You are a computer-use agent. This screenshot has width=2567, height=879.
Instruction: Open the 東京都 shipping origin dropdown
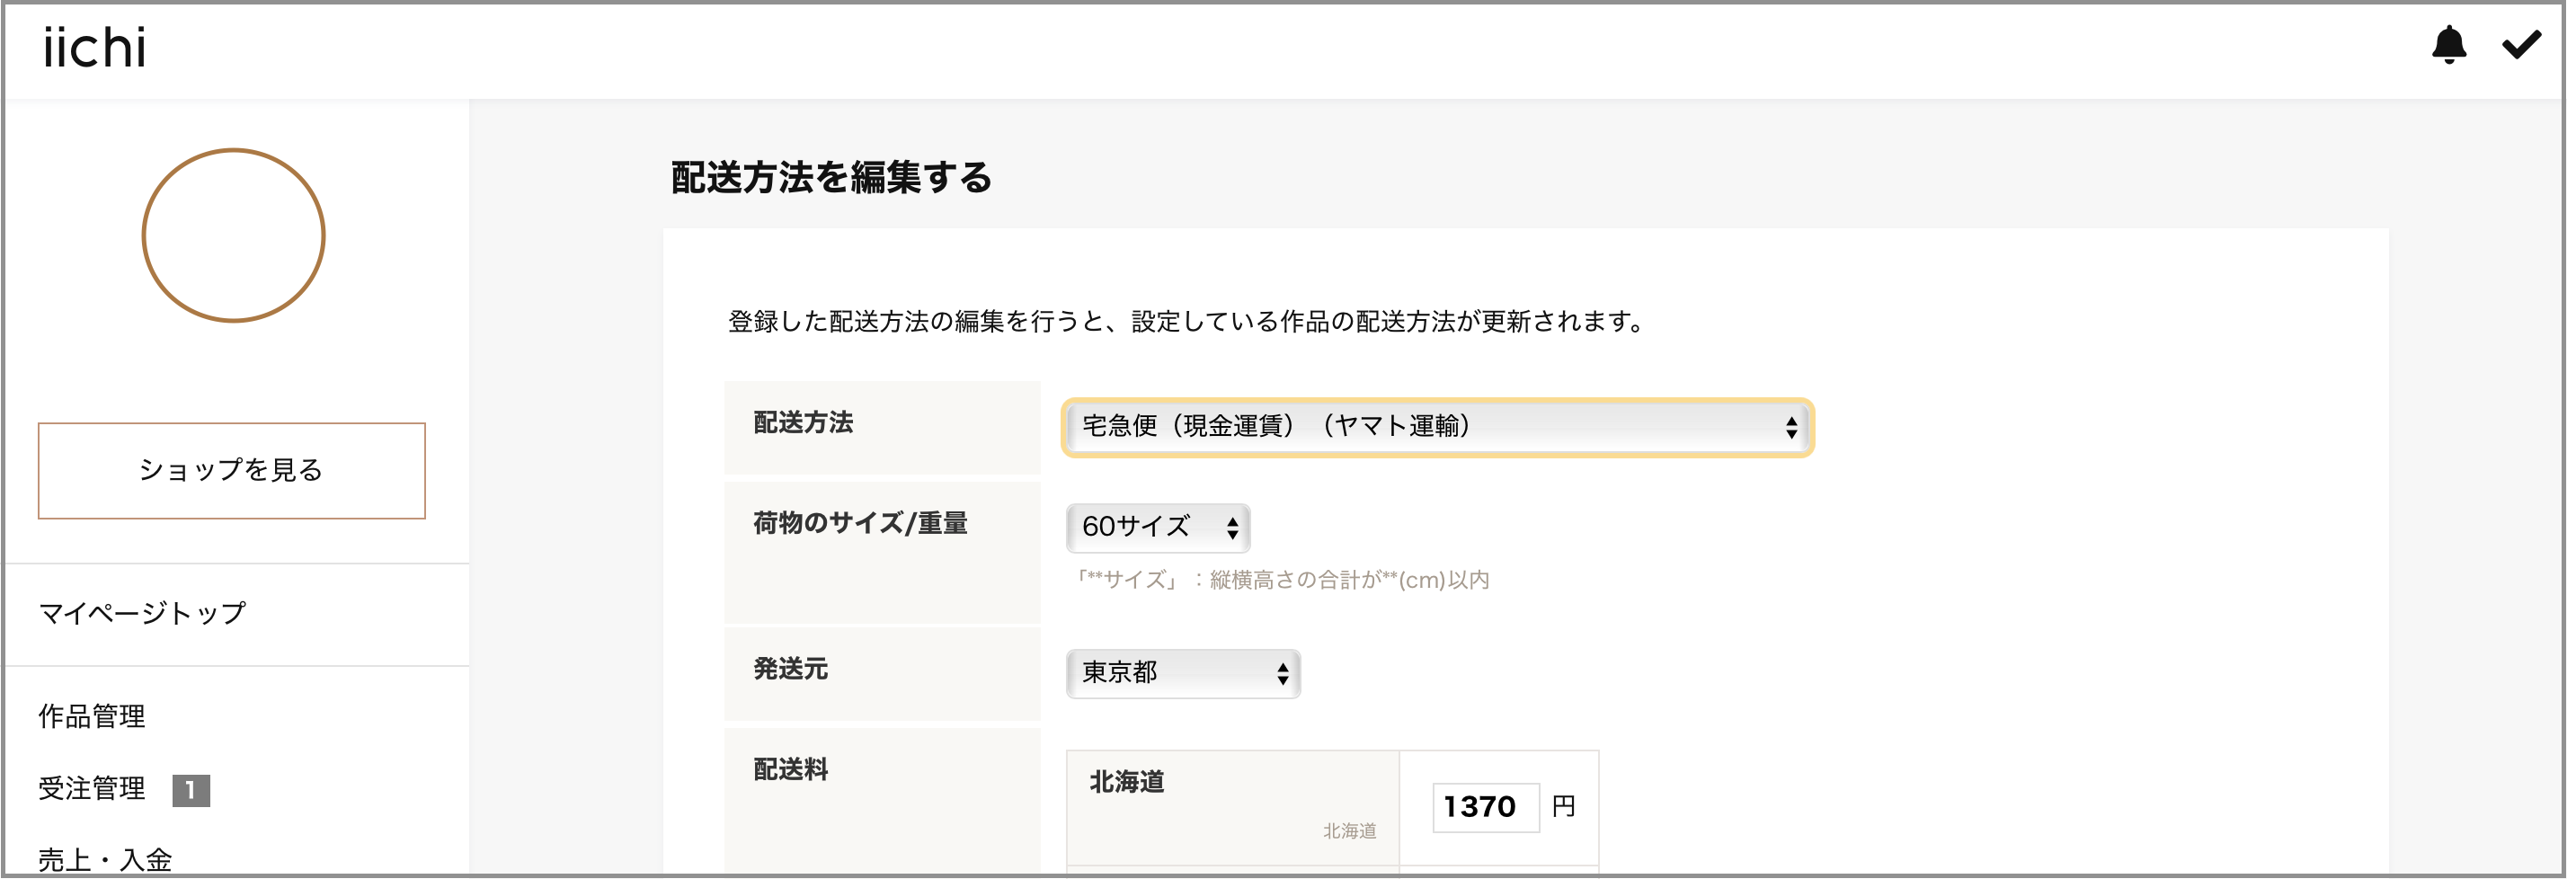point(1183,674)
